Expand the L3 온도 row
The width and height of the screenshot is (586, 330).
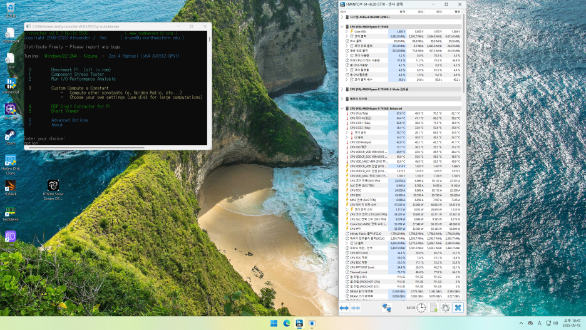(x=346, y=138)
